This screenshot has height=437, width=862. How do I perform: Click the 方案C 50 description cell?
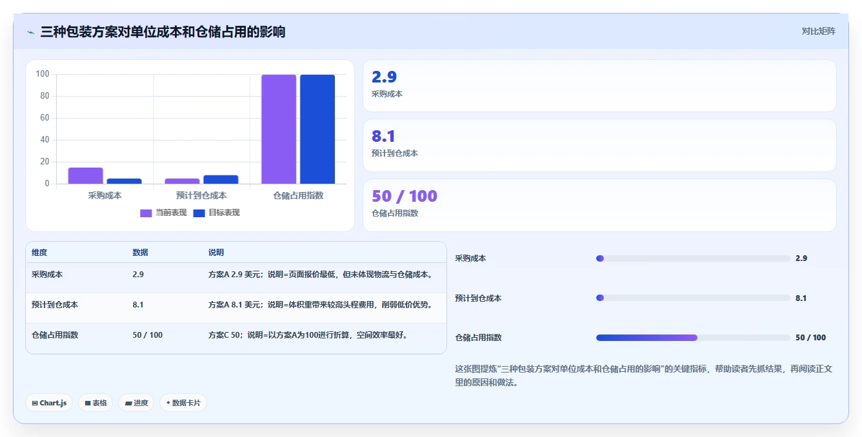(308, 335)
